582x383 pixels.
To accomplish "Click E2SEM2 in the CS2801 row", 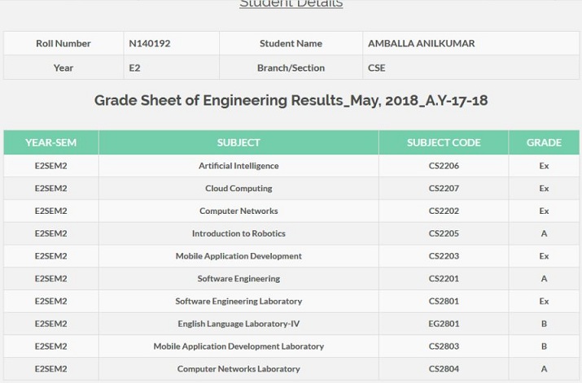I will click(x=51, y=301).
